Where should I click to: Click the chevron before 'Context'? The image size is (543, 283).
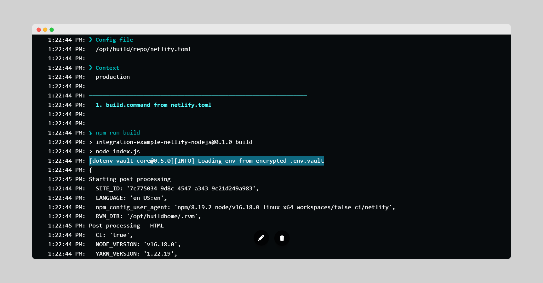point(91,68)
